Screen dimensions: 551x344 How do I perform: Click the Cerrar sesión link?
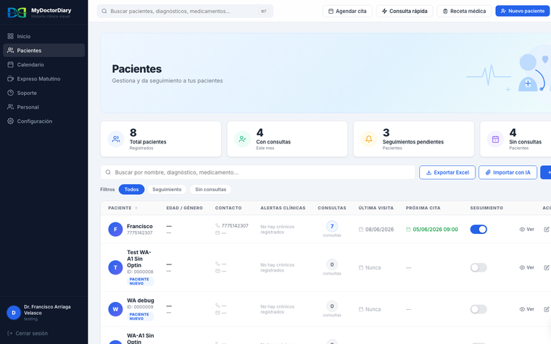pos(28,333)
